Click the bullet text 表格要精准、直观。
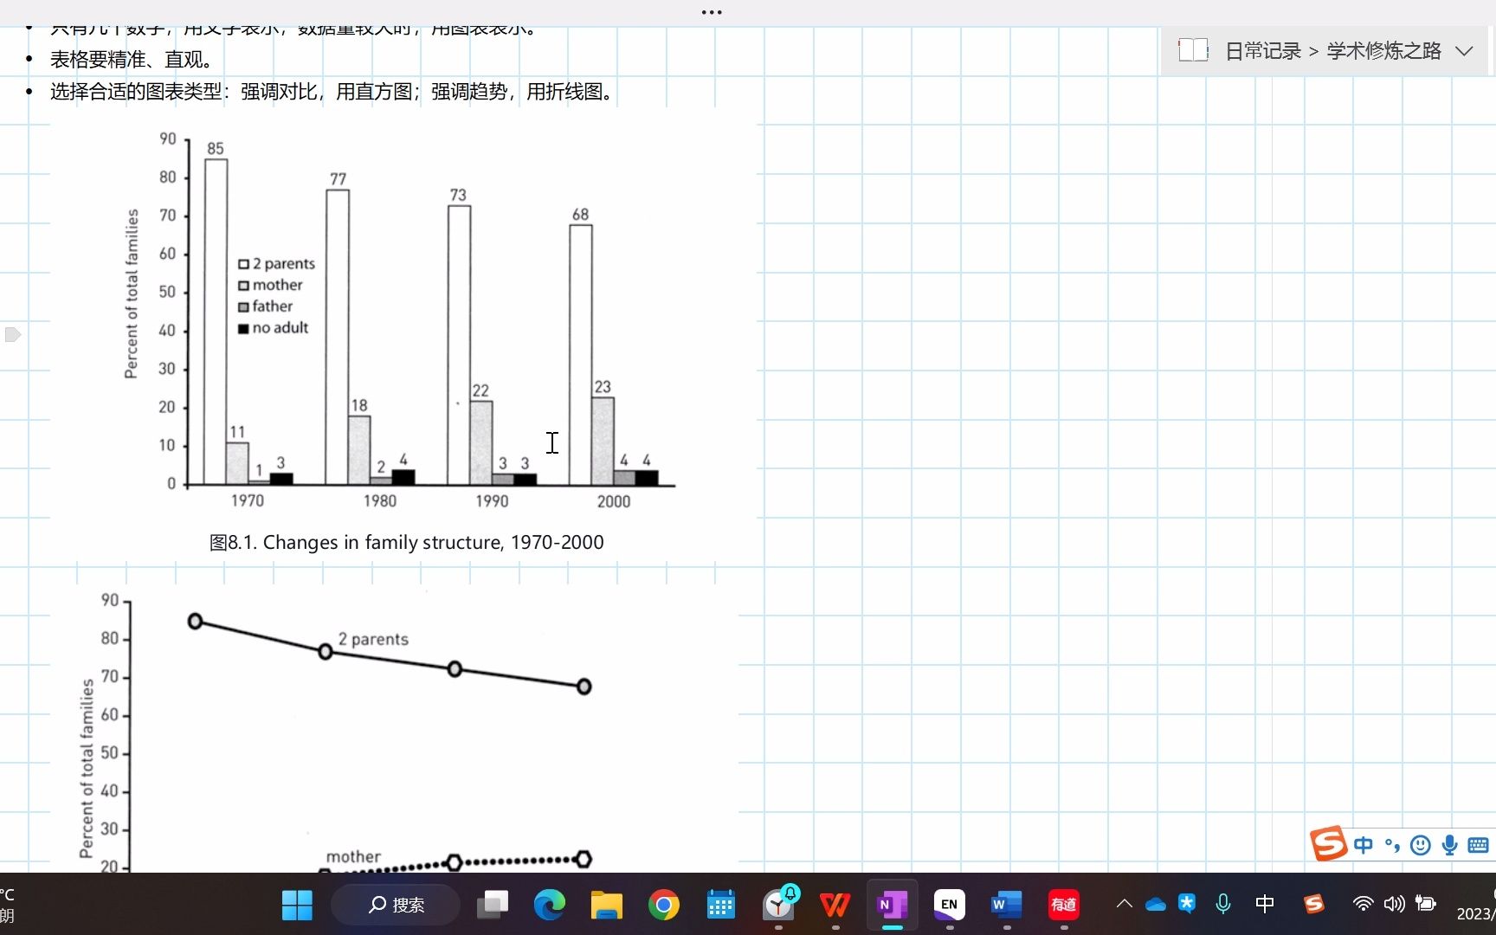1496x935 pixels. 132,60
